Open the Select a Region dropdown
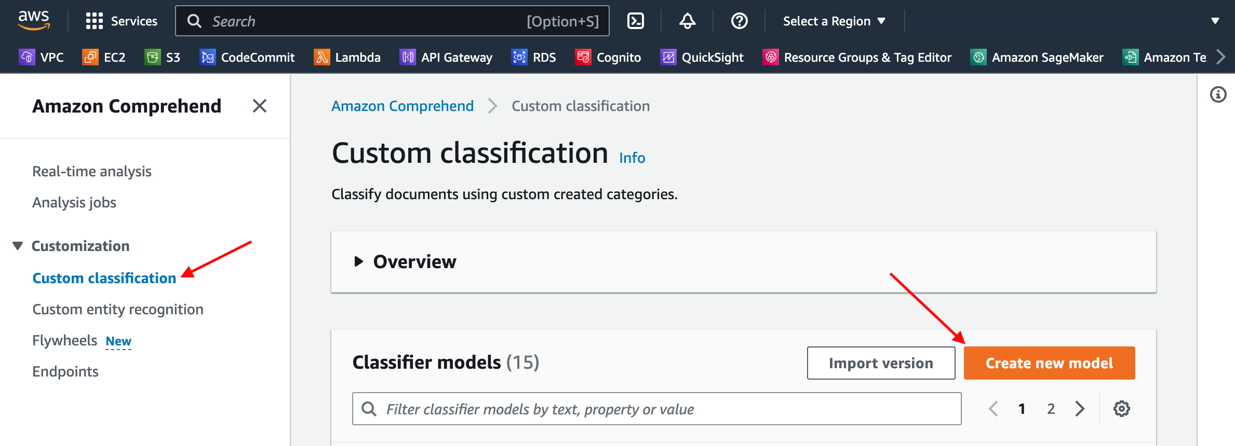The width and height of the screenshot is (1235, 446). click(834, 21)
